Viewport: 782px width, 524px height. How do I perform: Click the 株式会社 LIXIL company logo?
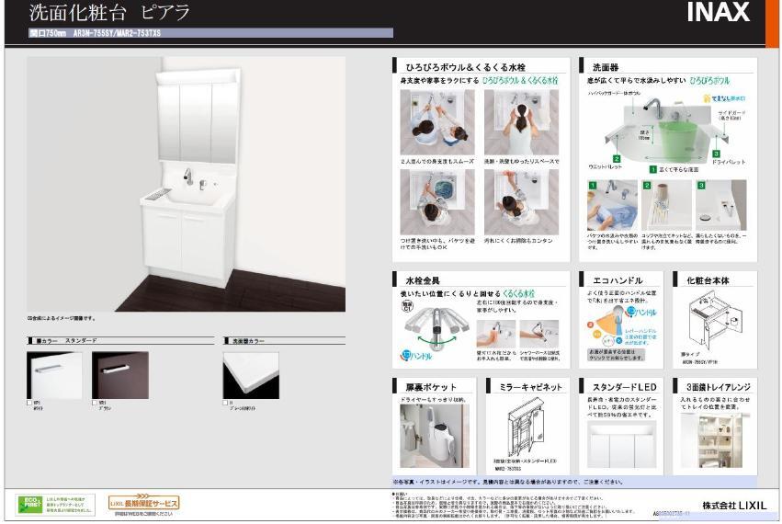tap(734, 506)
